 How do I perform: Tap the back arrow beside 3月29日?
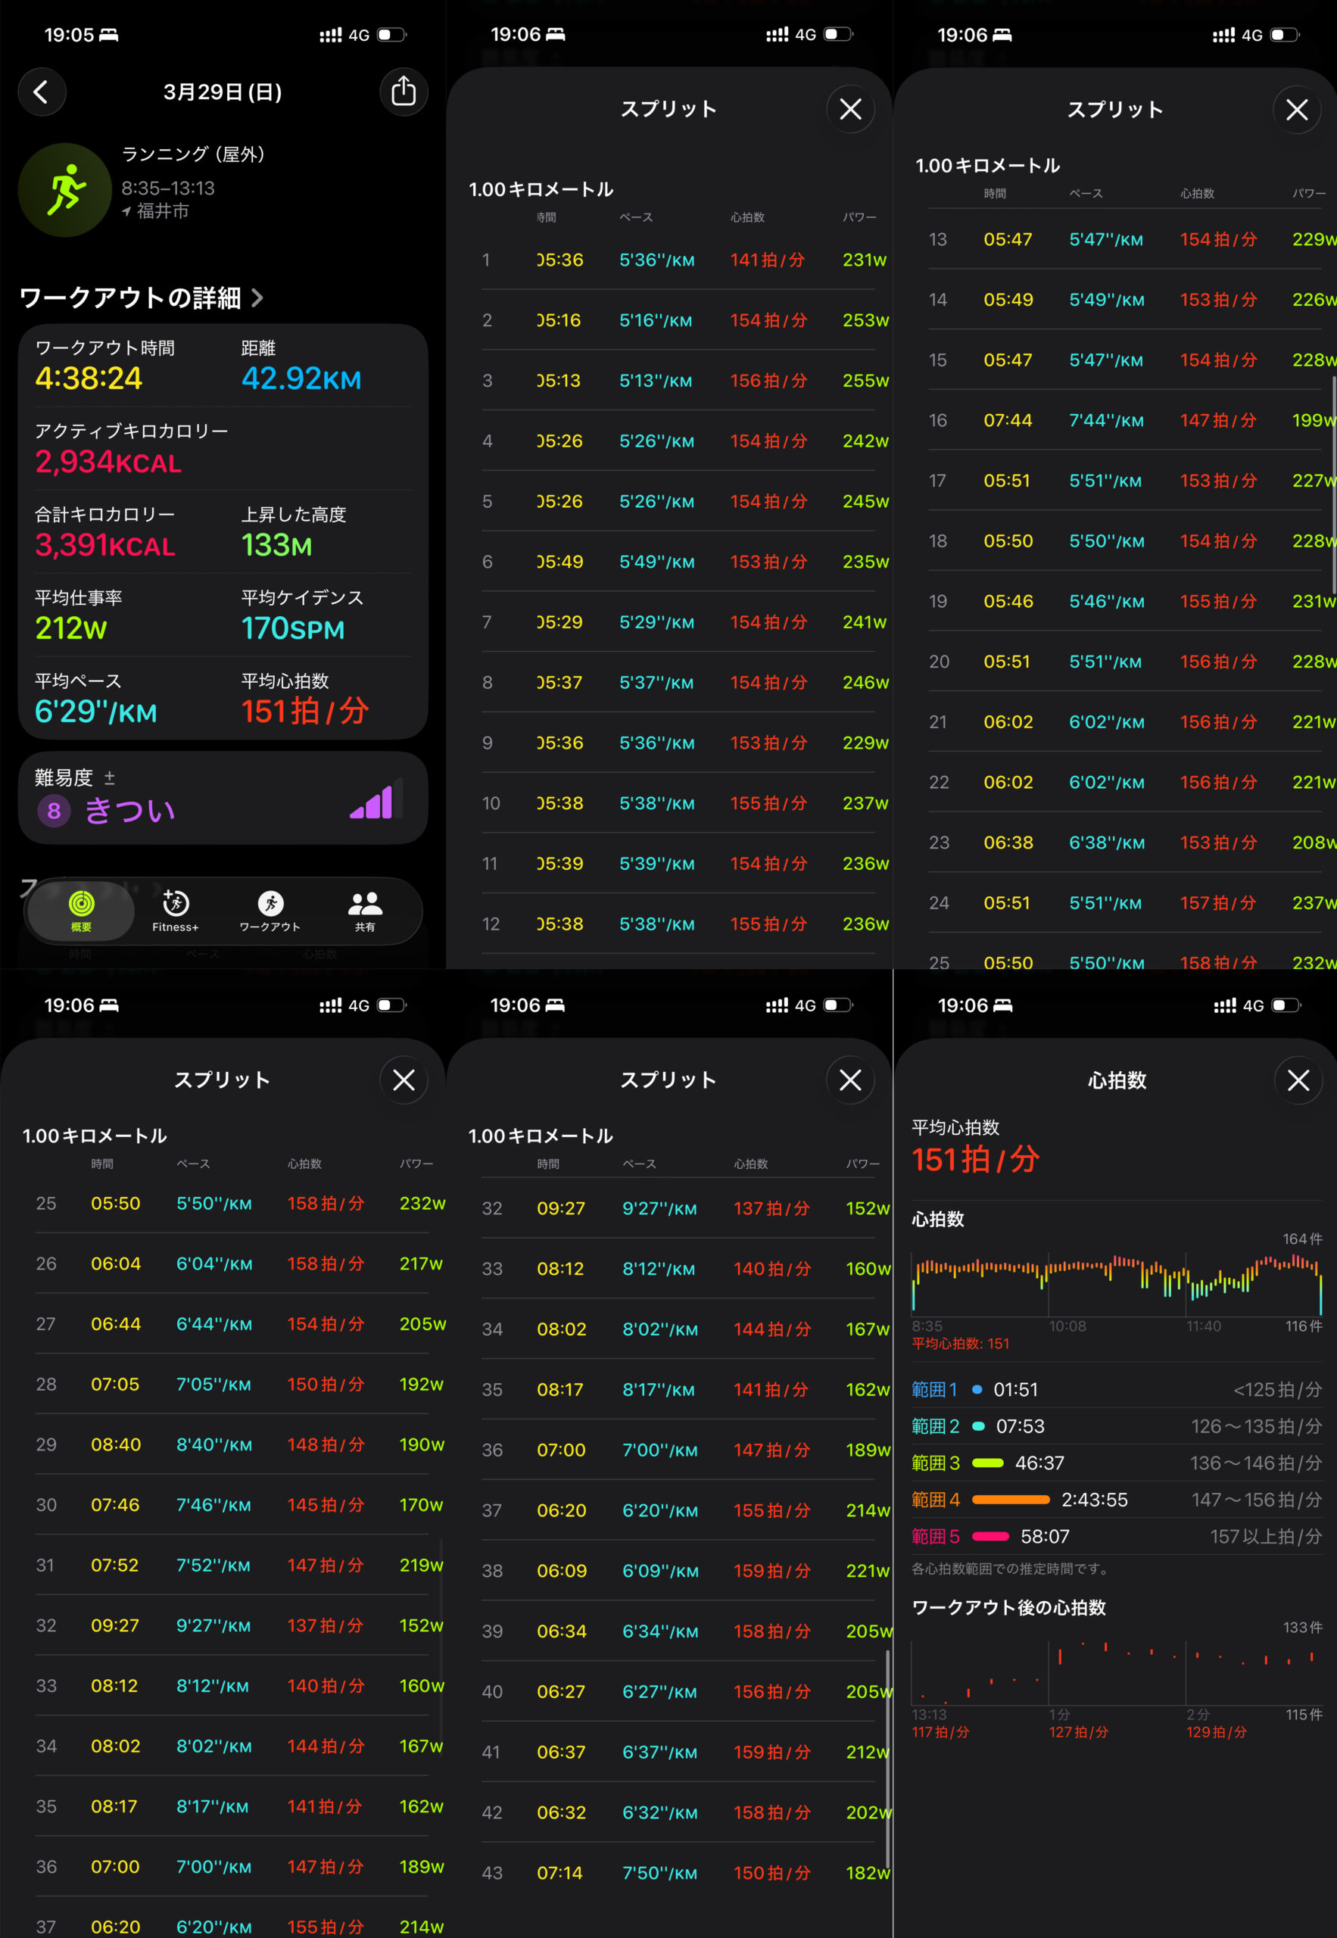point(41,92)
